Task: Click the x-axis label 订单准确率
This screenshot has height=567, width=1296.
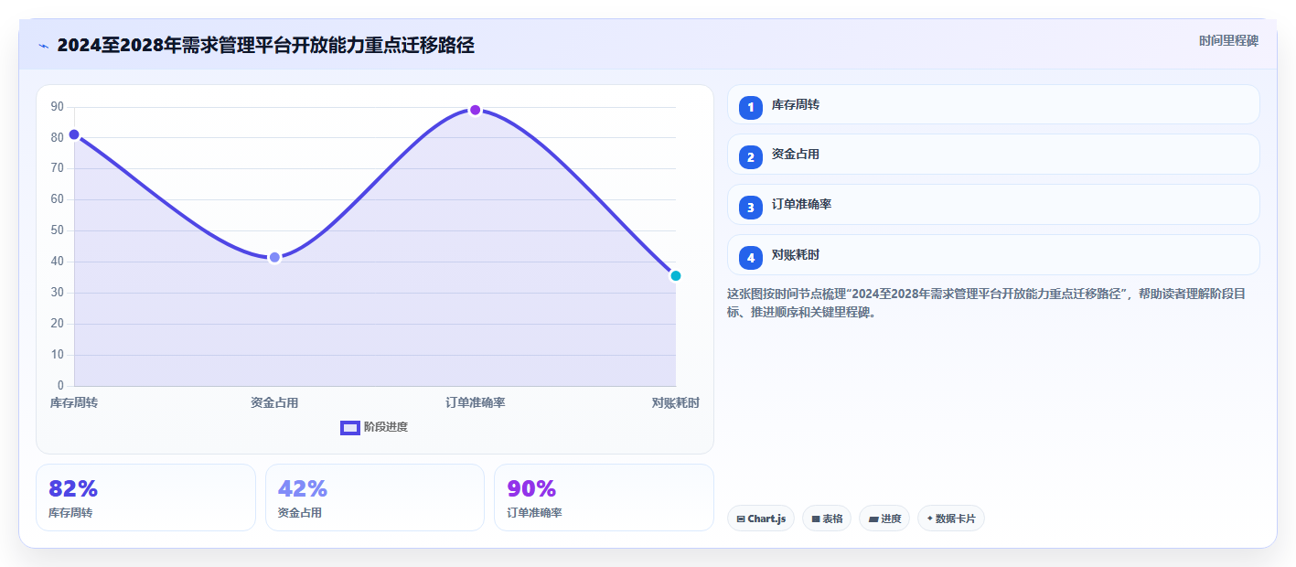Action: [x=476, y=402]
